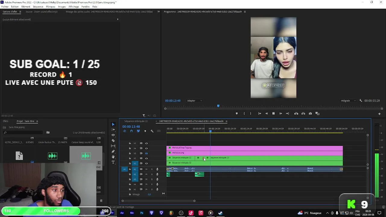Step back one frame
This screenshot has height=217, width=386.
[x=267, y=114]
